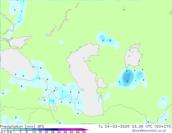The height and width of the screenshot is (133, 172).
Task: Select the 35–40 mm legend color swatch
Action: (x=67, y=129)
